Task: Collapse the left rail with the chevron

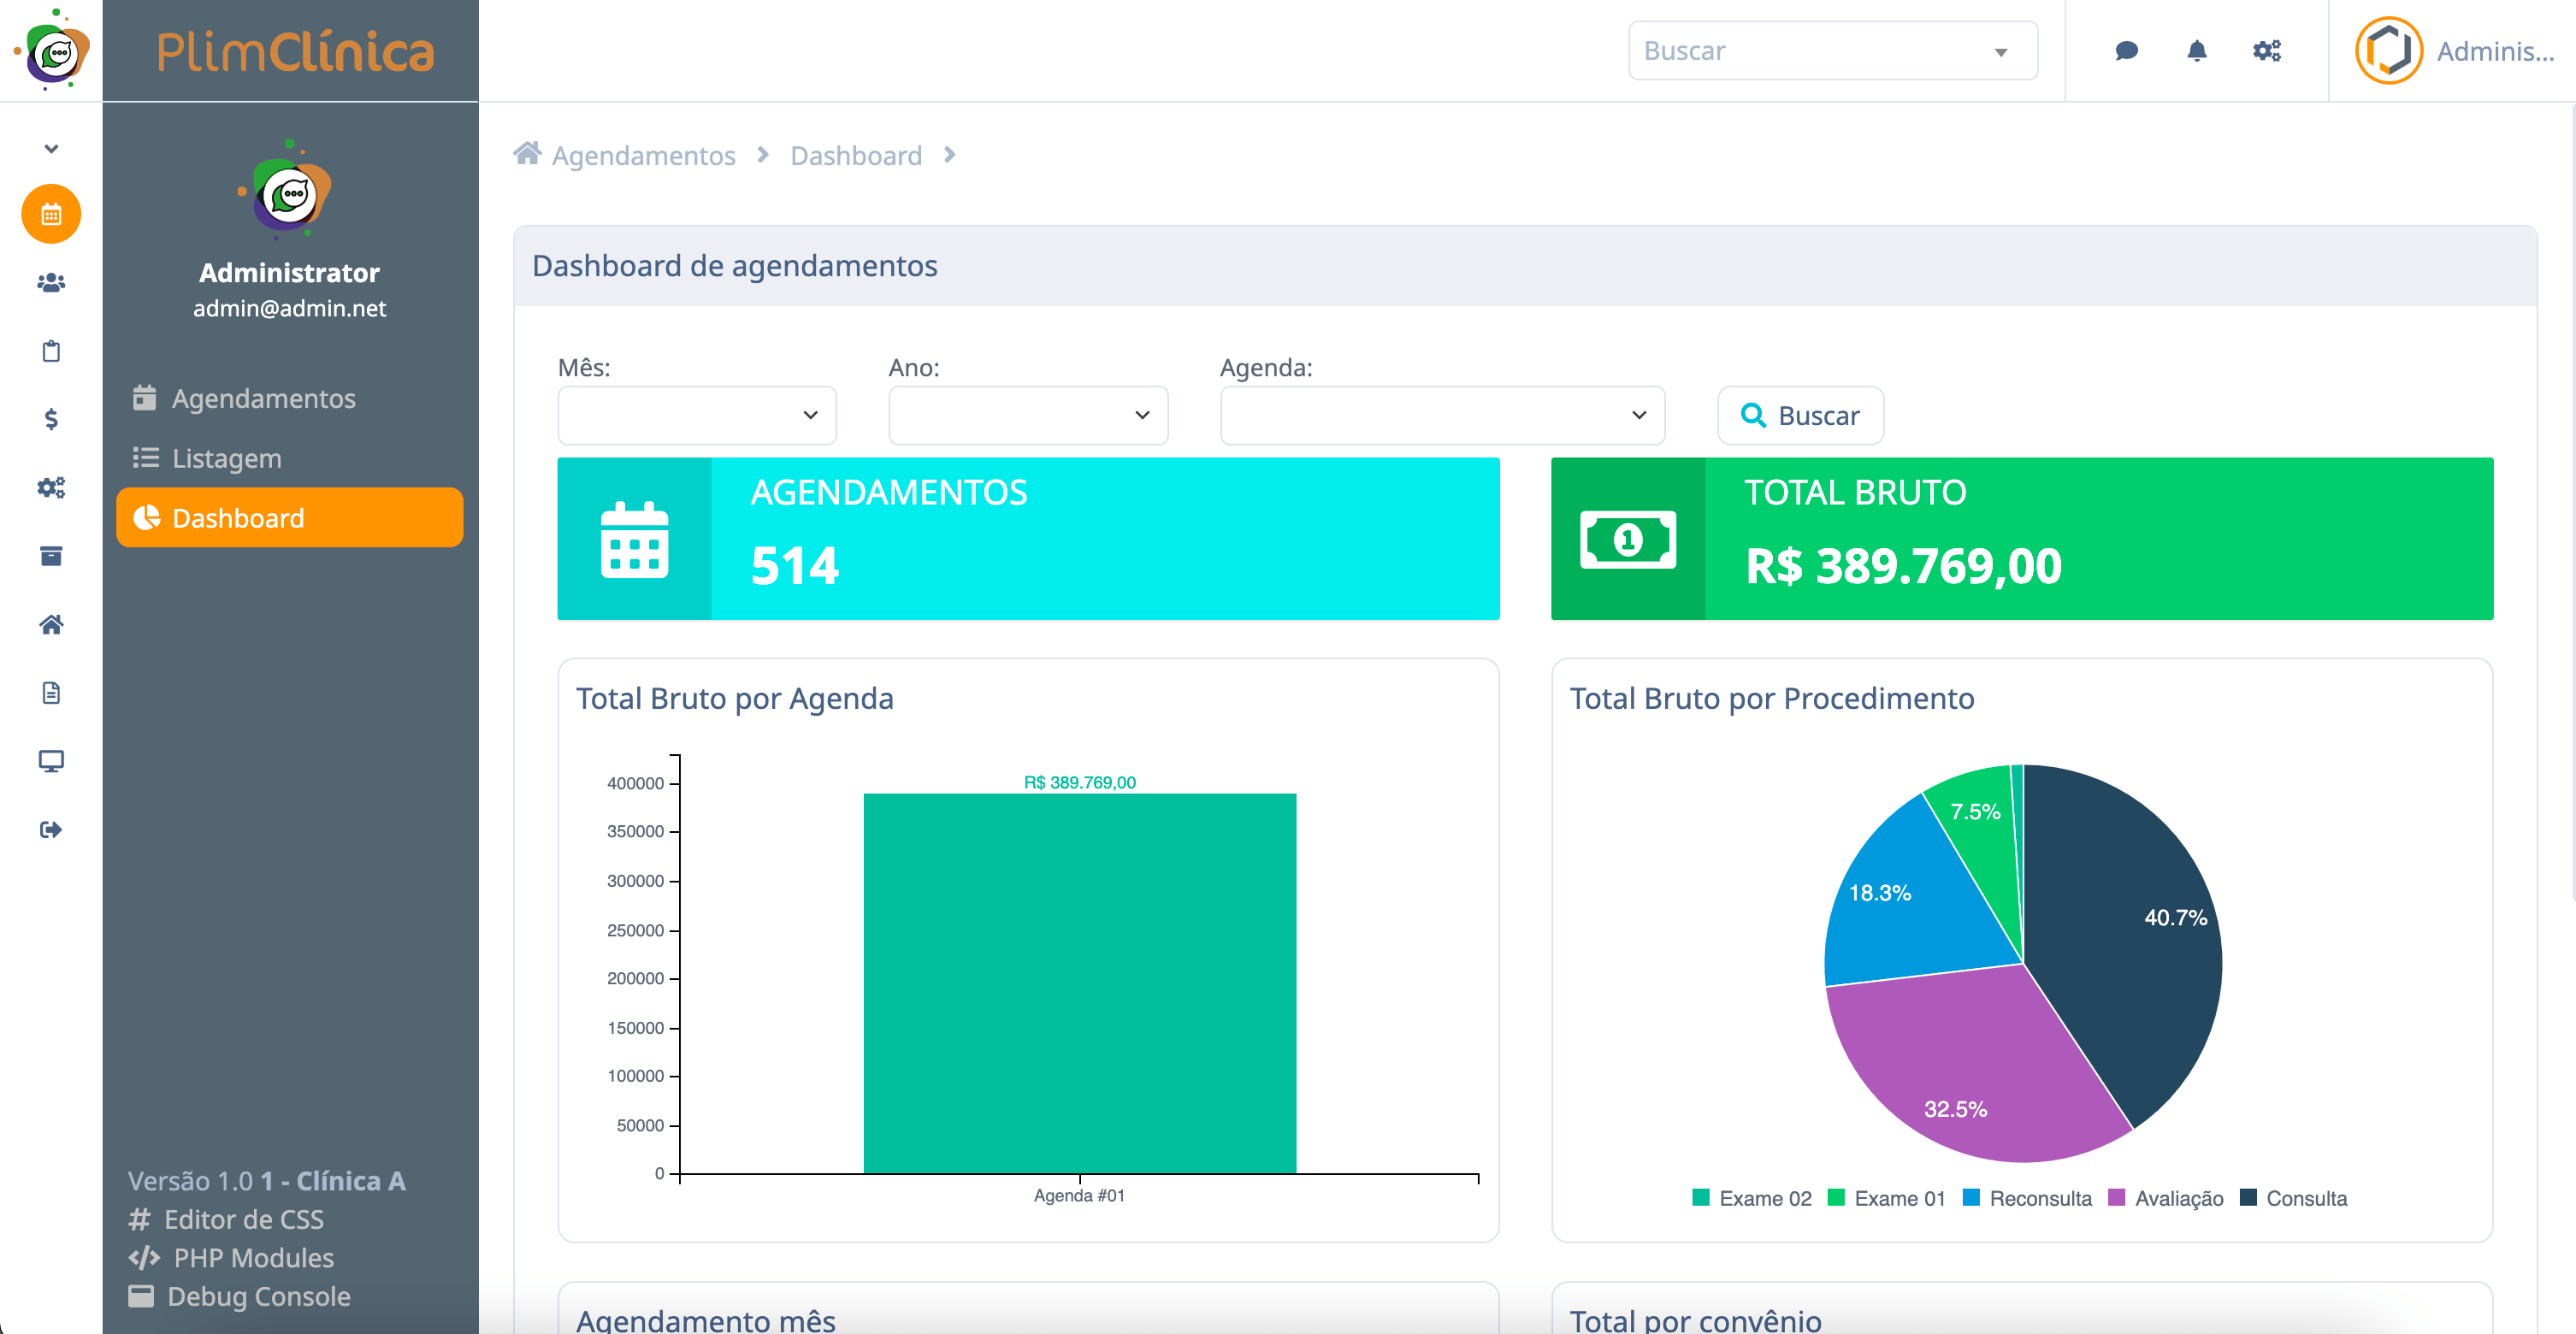Action: (x=51, y=149)
